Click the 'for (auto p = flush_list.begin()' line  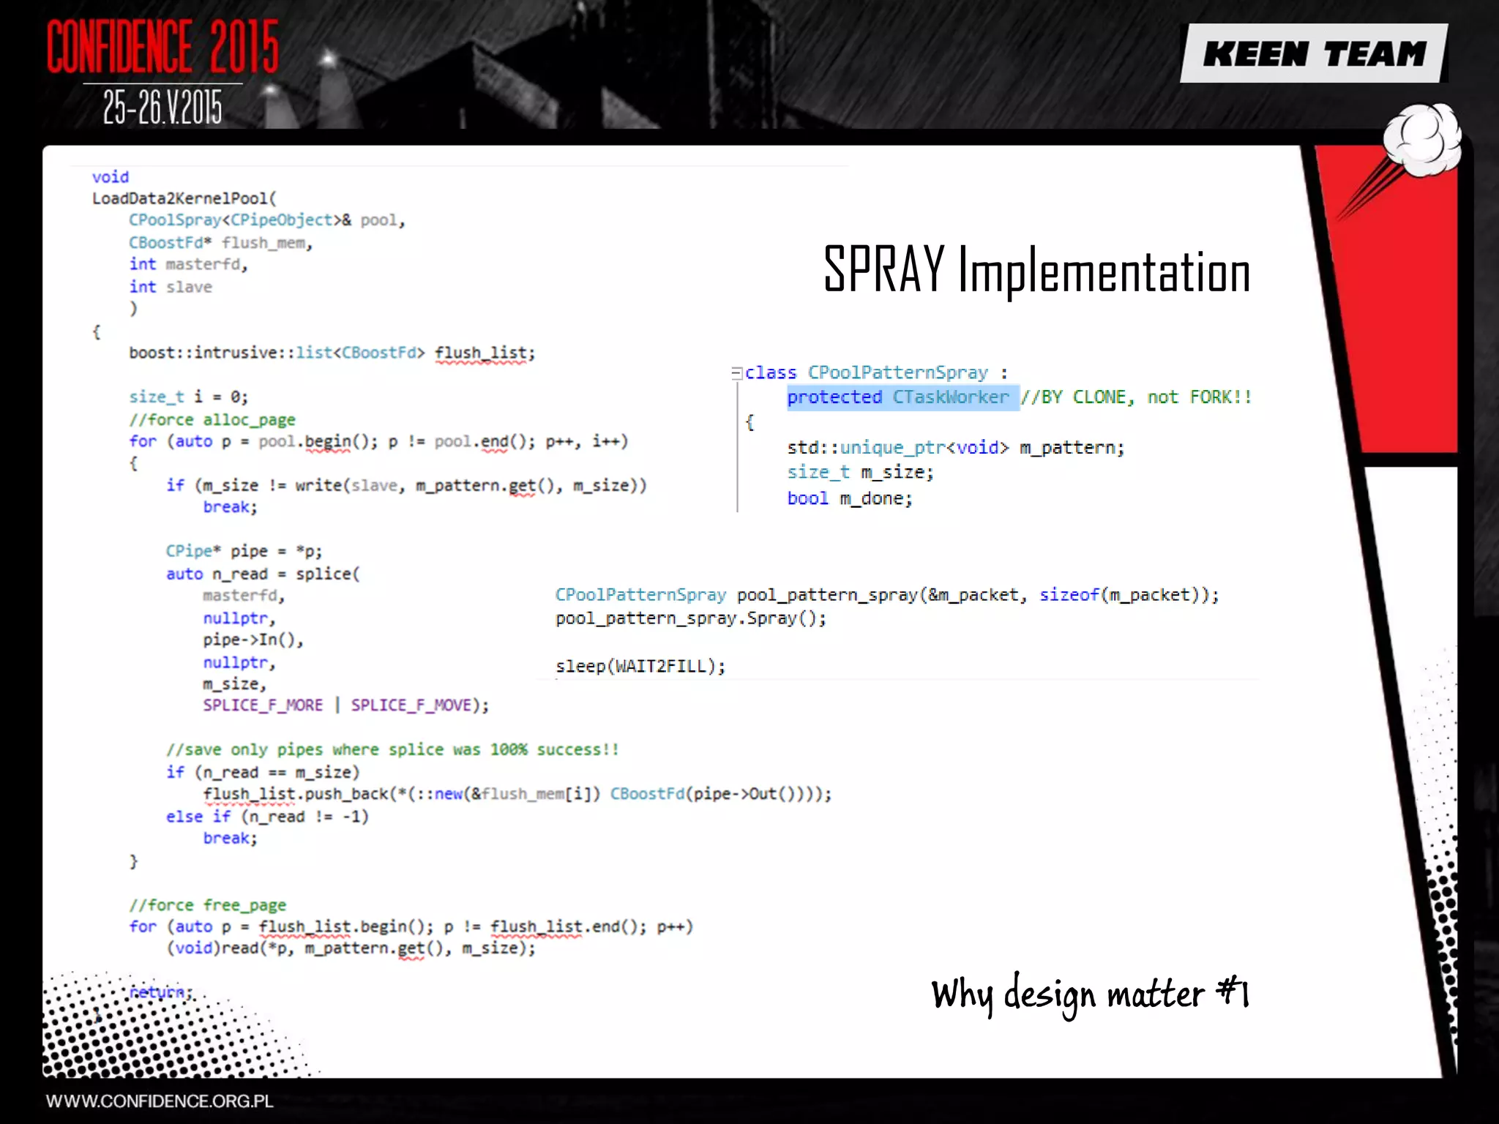[x=411, y=927]
